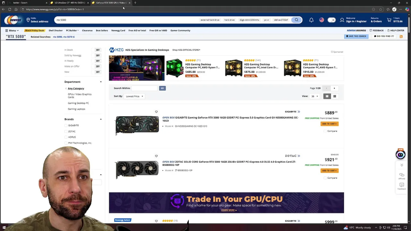Click the search magnifier button
411x231 pixels.
[296, 20]
